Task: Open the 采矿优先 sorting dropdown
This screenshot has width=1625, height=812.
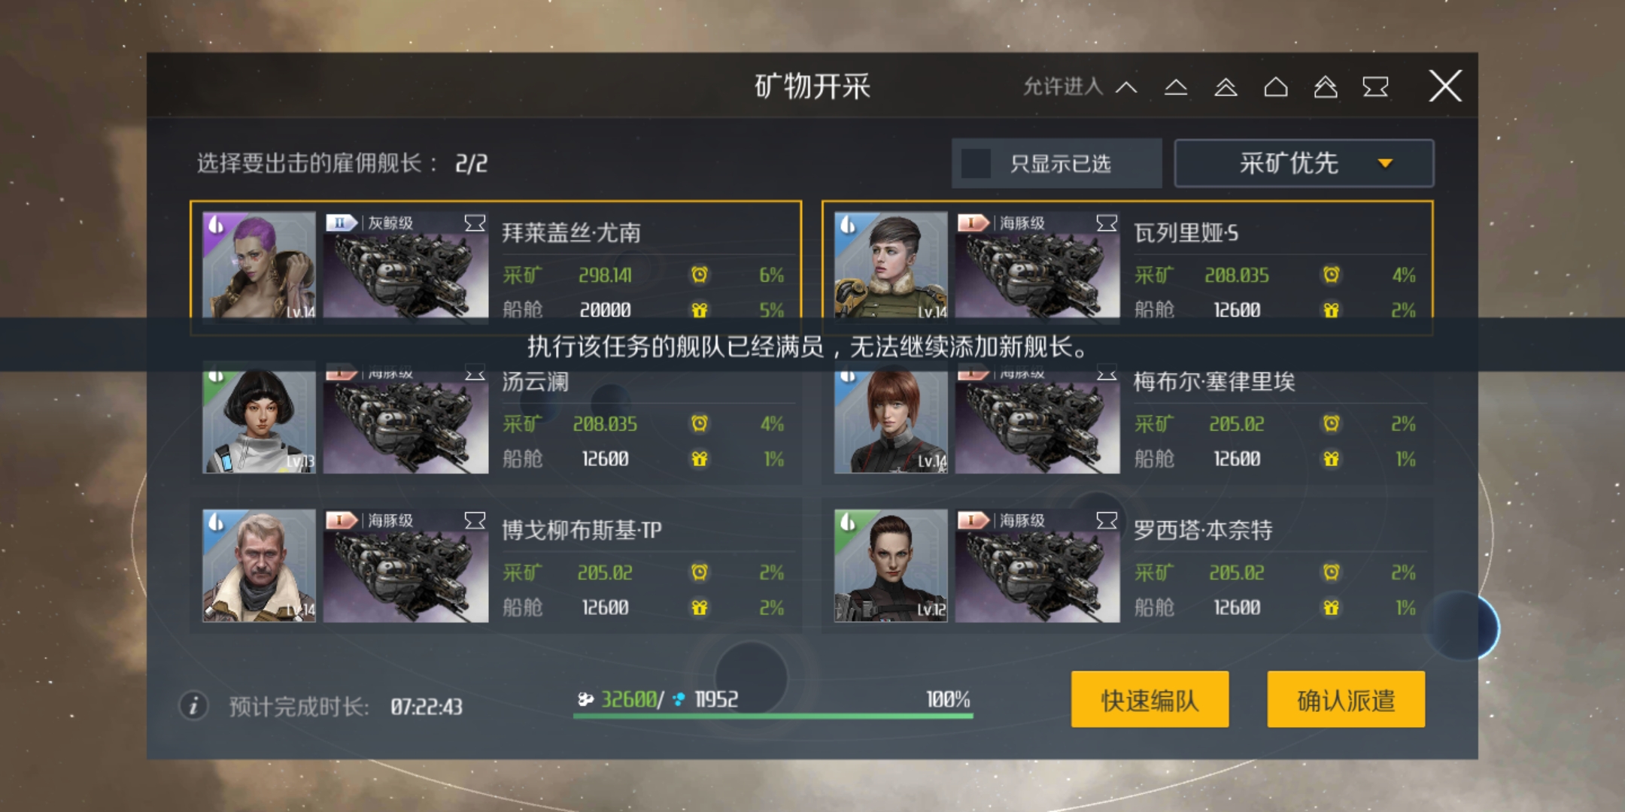Action: [x=1304, y=163]
